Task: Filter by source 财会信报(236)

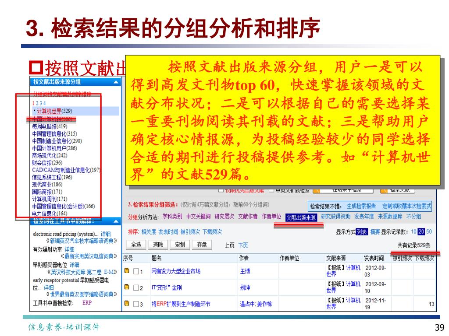Action: [47, 163]
